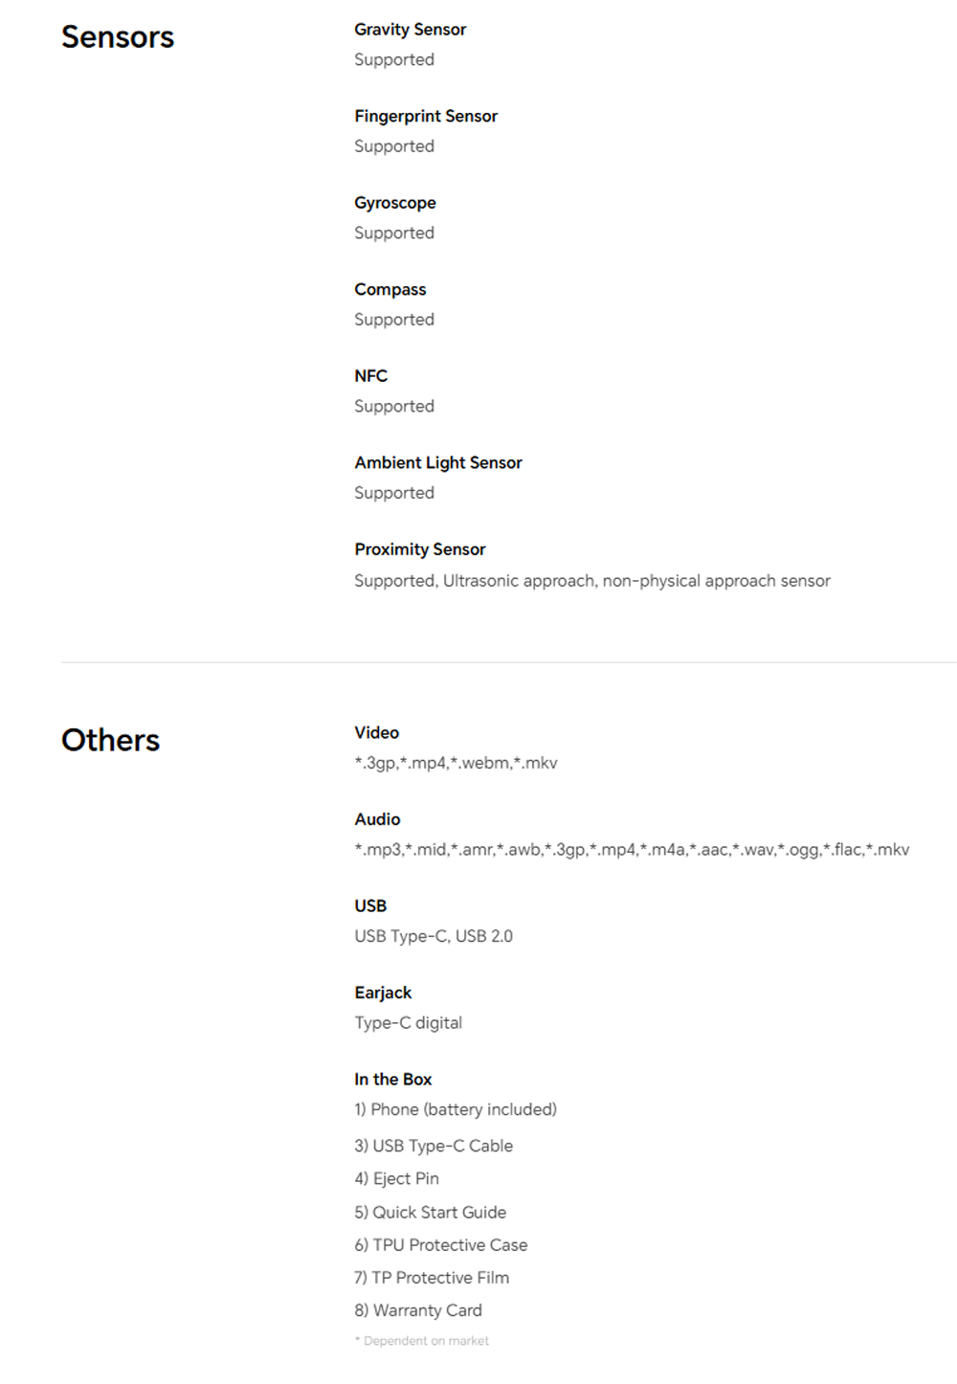Select the Audio spec title

378,819
